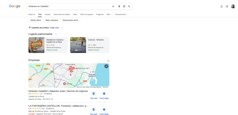Expand the map with the fullscreen icon
The width and height of the screenshot is (238, 115).
click(x=106, y=66)
